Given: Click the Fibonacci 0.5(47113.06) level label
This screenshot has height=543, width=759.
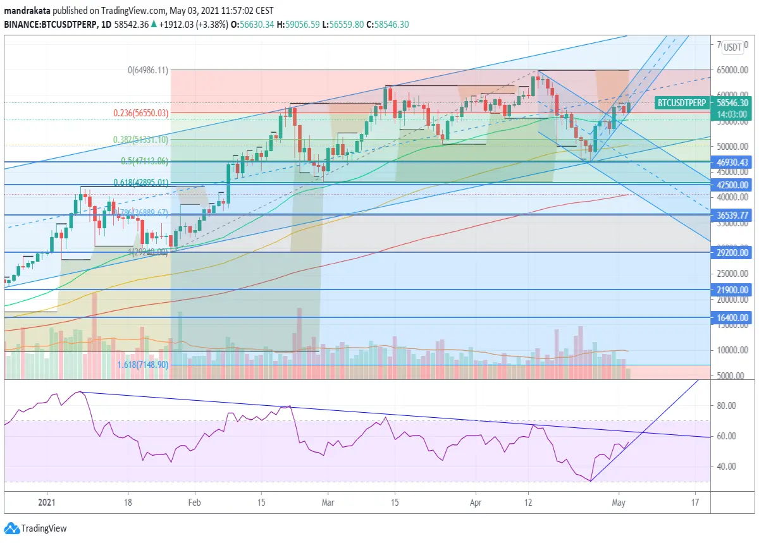Looking at the screenshot, I should click(145, 162).
